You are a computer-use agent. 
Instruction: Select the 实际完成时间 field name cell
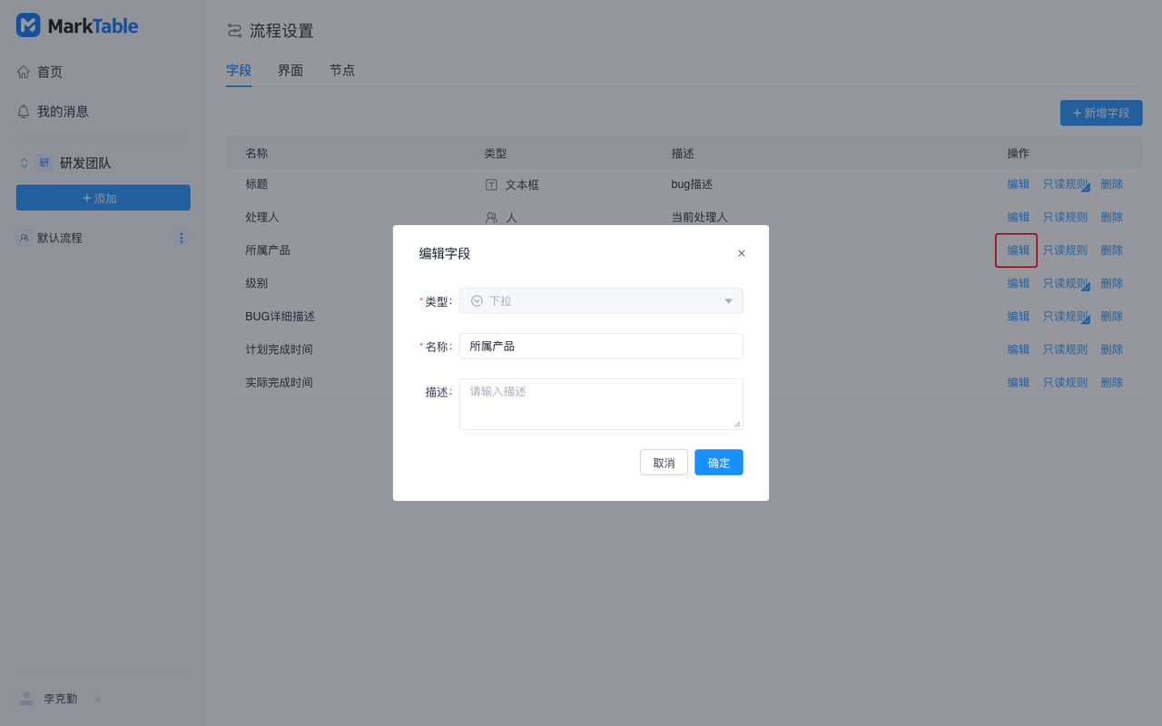(280, 383)
